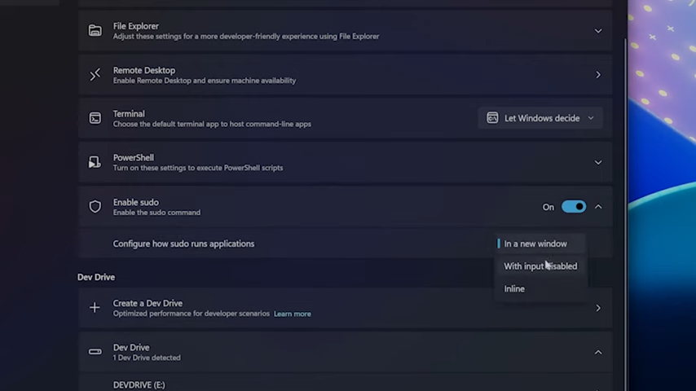The height and width of the screenshot is (391, 696).
Task: Collapse the Enable sudo section
Action: pos(597,207)
